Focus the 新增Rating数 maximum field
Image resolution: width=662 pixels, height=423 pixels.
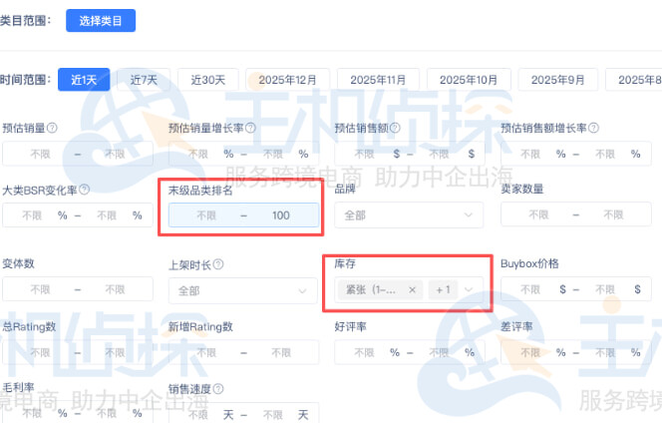click(x=281, y=352)
